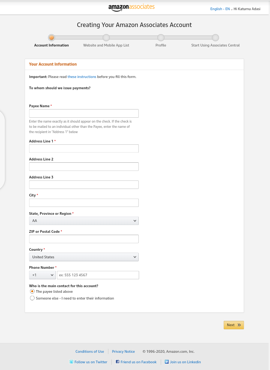Click the Profile step circle
The image size is (270, 370).
tap(161, 37)
